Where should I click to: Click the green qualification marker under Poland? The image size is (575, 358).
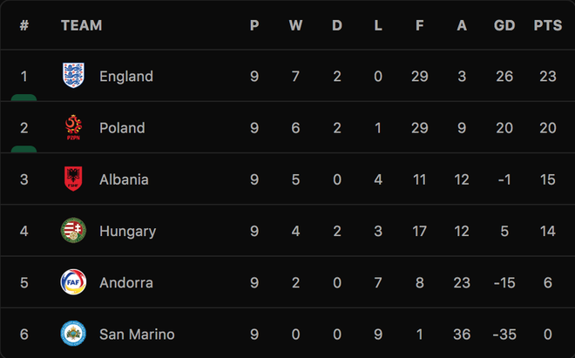point(24,149)
